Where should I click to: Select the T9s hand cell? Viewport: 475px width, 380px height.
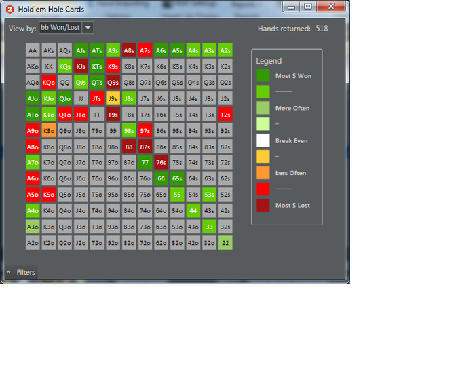click(x=113, y=115)
